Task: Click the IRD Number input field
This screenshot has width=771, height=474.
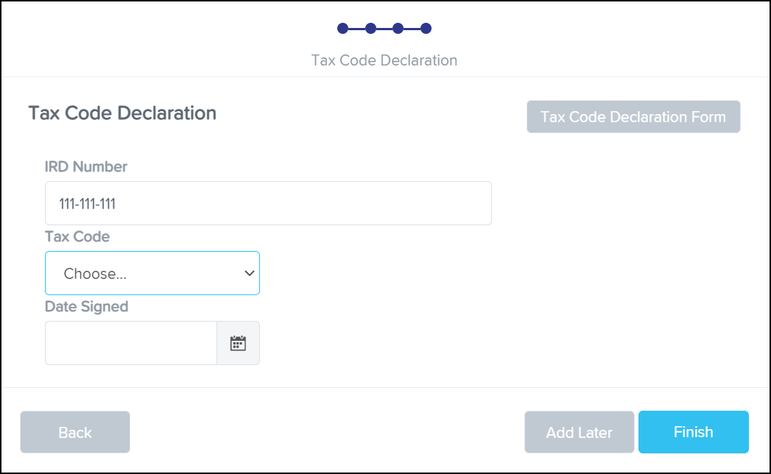Action: point(268,203)
